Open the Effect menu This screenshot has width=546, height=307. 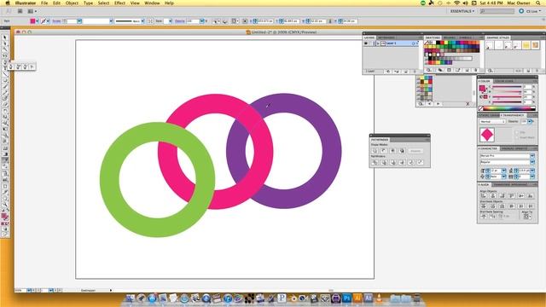(119, 3)
